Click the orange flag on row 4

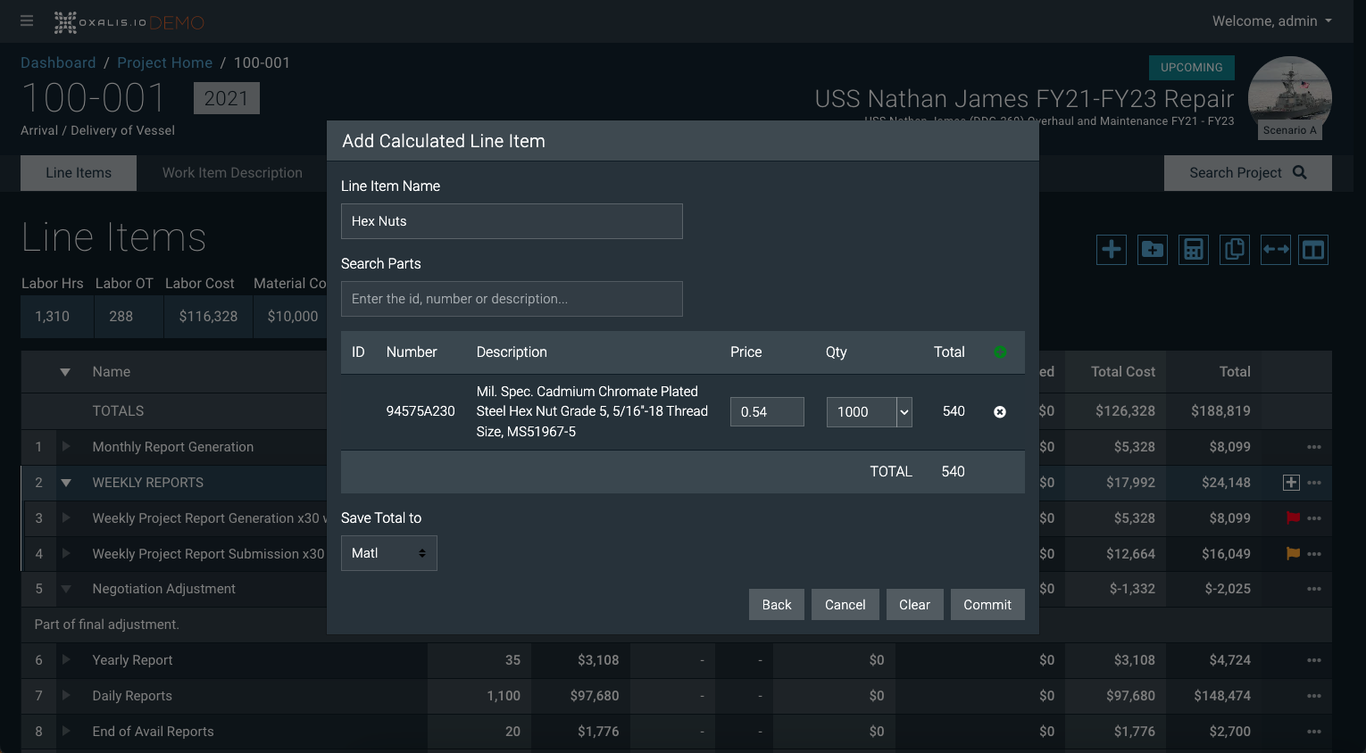pyautogui.click(x=1292, y=554)
